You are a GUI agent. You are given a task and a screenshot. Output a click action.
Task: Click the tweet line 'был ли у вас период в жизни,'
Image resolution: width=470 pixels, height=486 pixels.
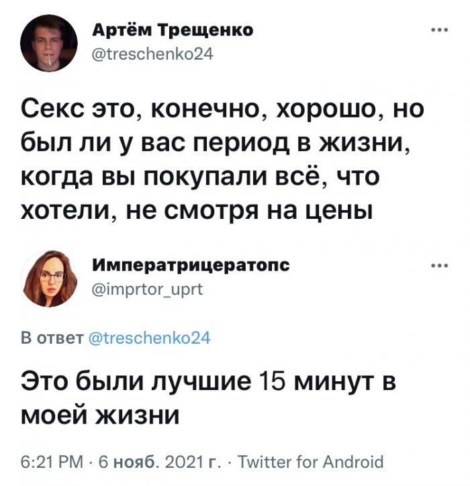point(219,143)
